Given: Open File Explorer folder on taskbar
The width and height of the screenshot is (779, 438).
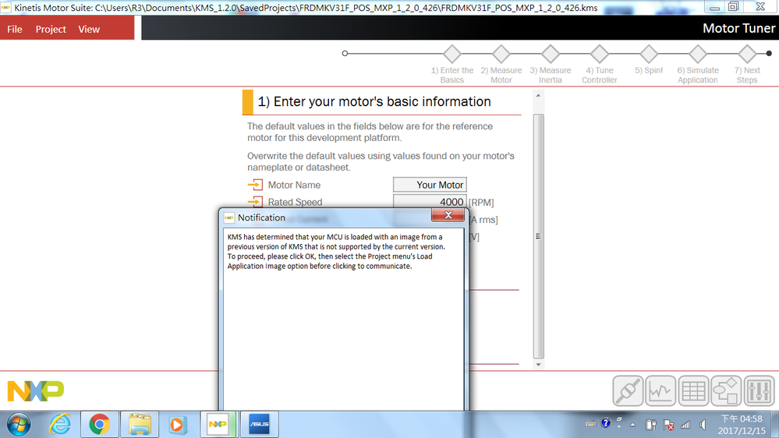Looking at the screenshot, I should click(140, 425).
